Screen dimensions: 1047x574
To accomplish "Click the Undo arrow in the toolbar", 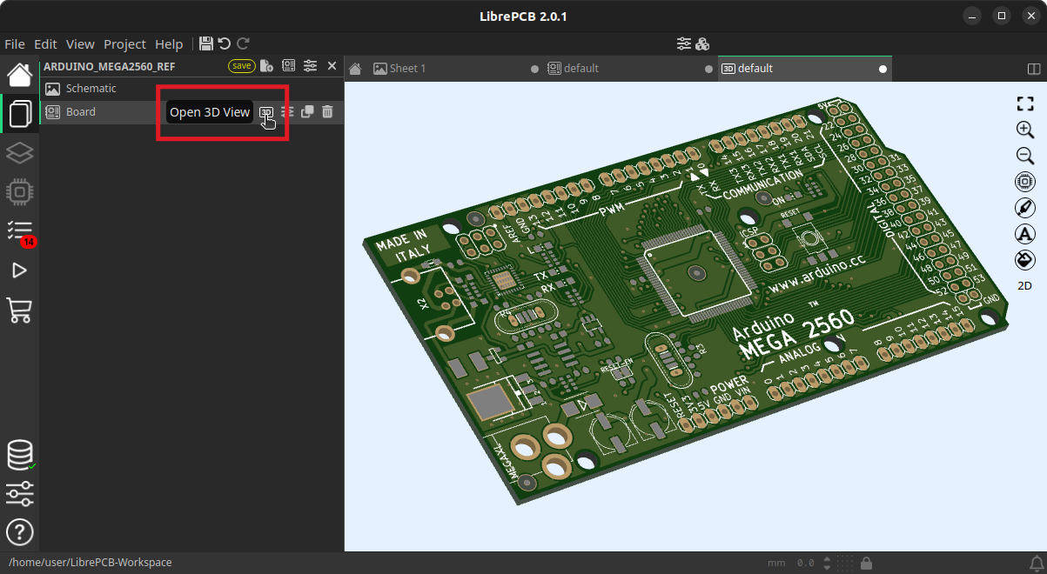I will (225, 43).
